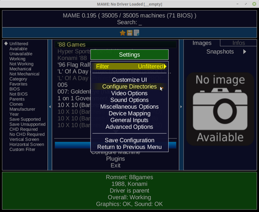Open Video Options
The image size is (259, 212).
pyautogui.click(x=129, y=93)
